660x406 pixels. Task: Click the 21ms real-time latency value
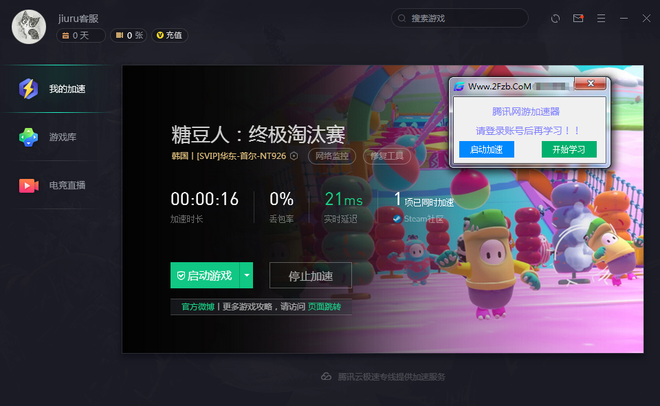click(x=344, y=199)
